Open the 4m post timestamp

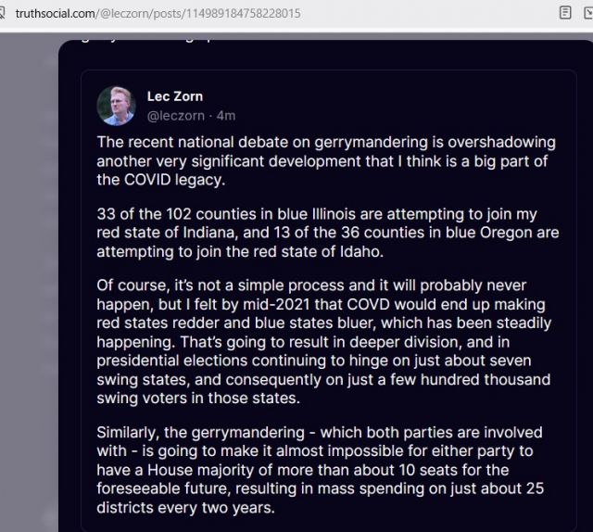[226, 116]
